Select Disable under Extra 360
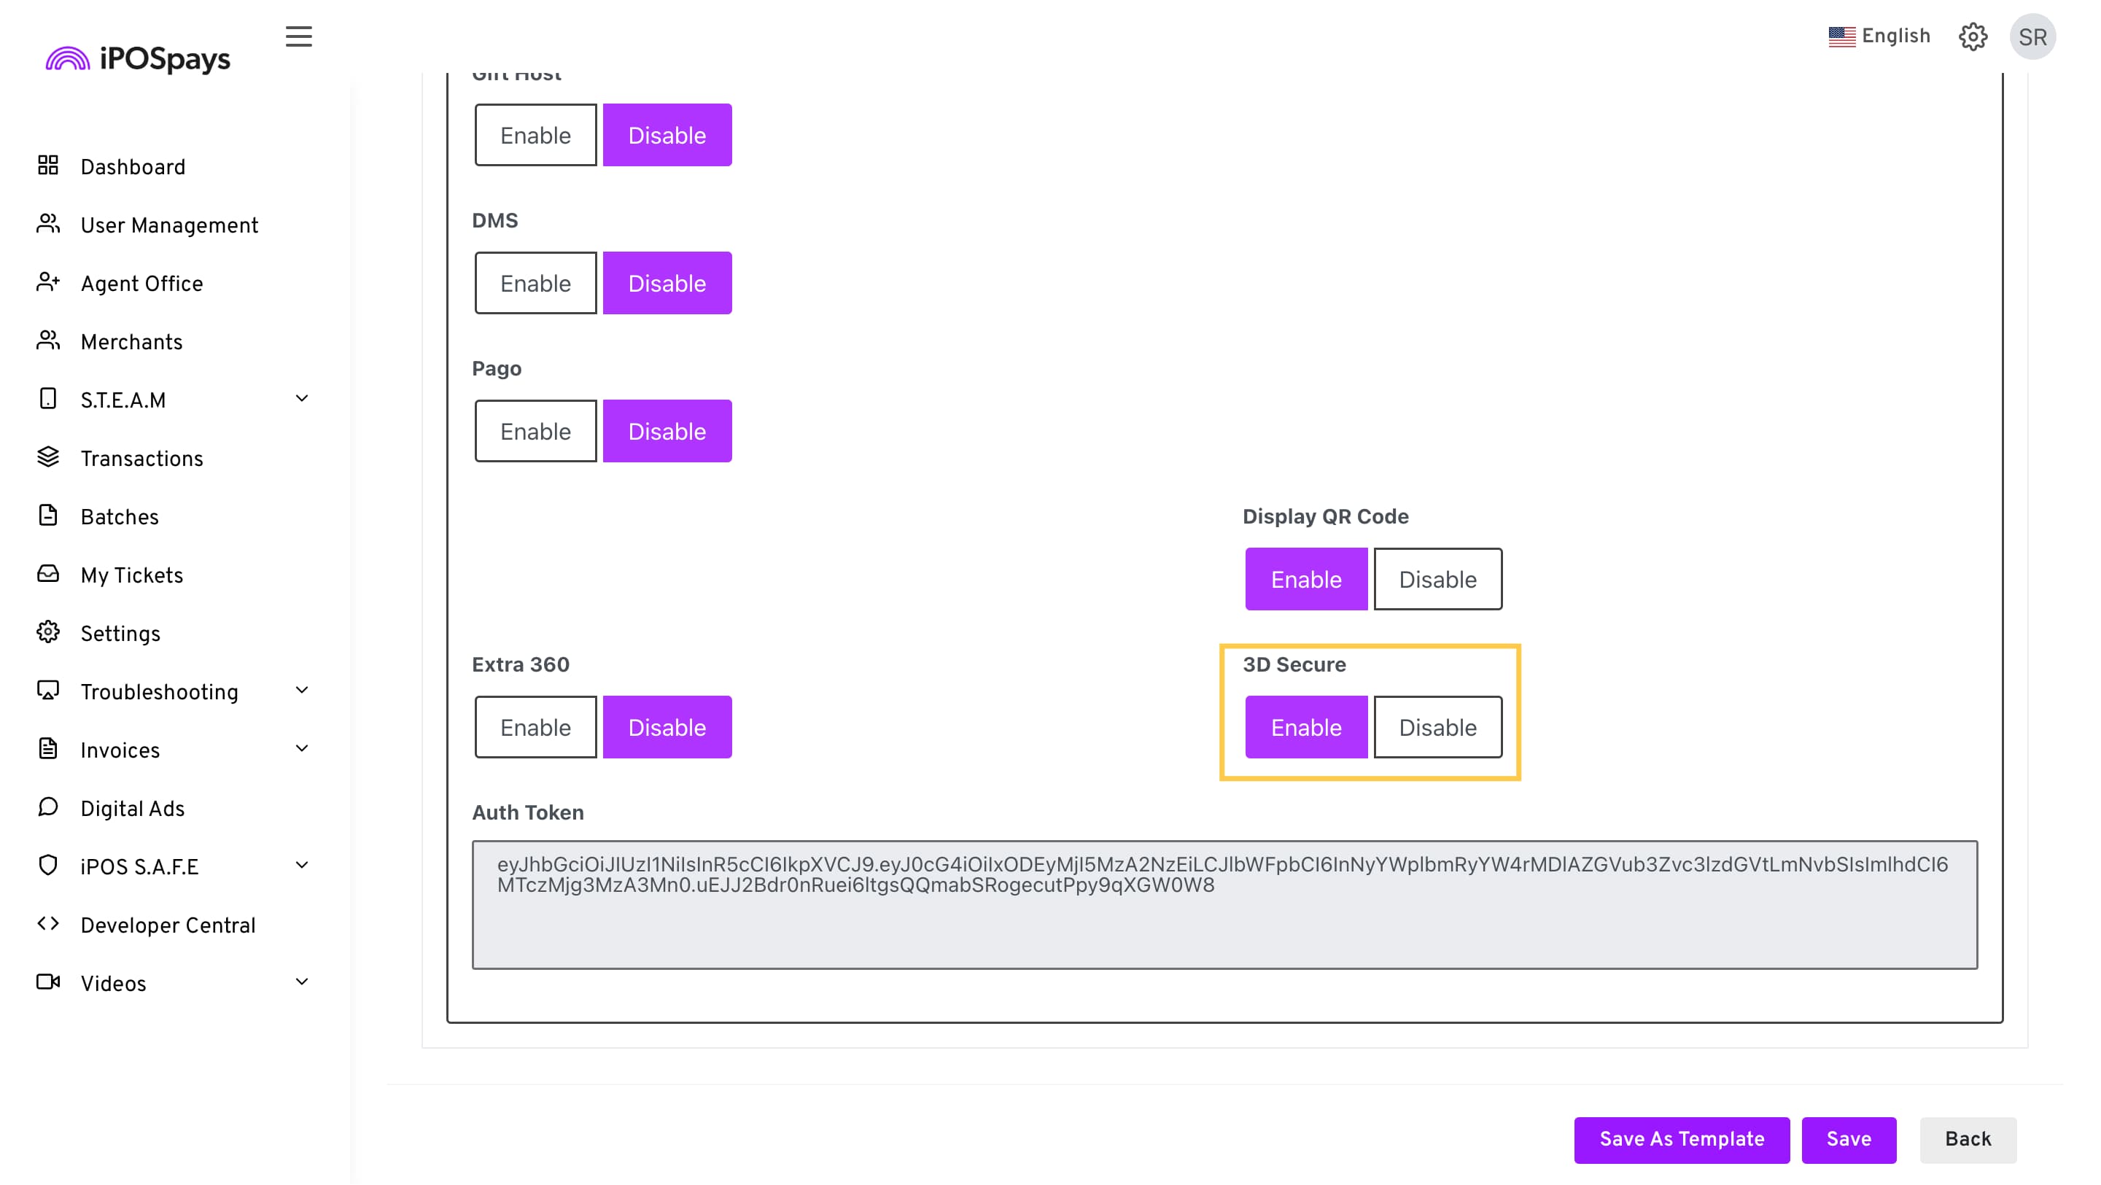Viewport: 2101px width, 1185px height. point(667,728)
